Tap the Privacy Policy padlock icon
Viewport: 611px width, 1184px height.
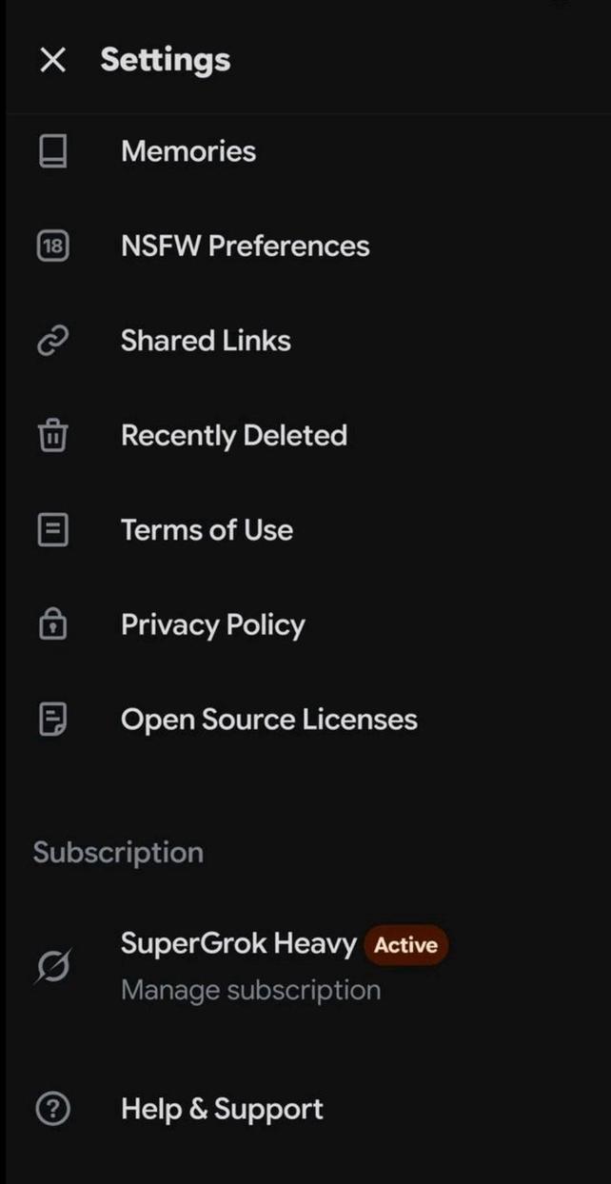pyautogui.click(x=52, y=624)
